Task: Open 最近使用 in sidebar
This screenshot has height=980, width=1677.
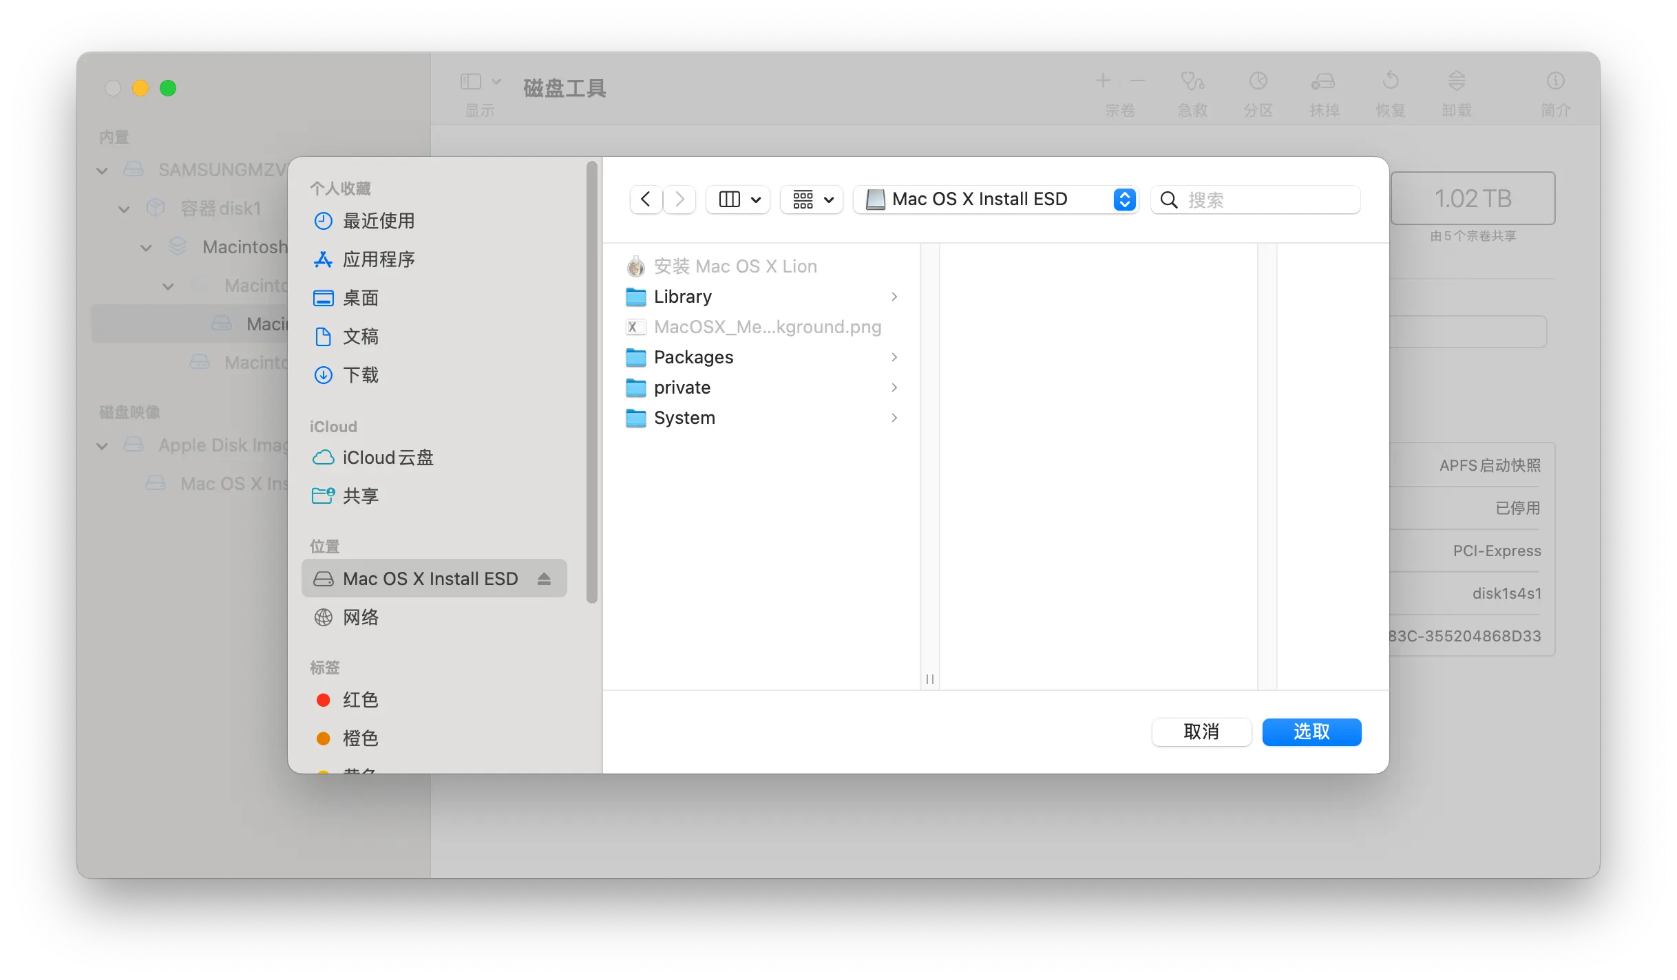Action: (x=434, y=221)
